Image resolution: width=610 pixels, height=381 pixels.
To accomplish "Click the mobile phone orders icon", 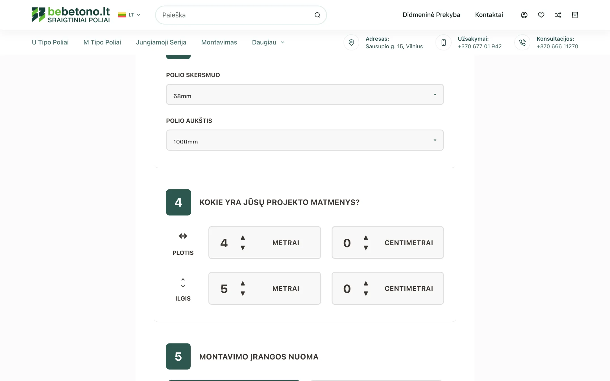I will [x=444, y=42].
